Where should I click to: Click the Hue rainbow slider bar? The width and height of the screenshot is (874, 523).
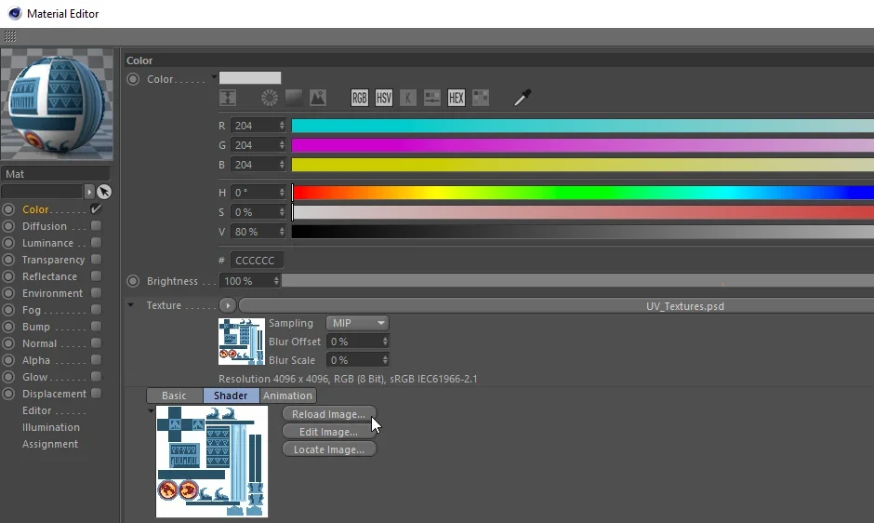point(582,193)
